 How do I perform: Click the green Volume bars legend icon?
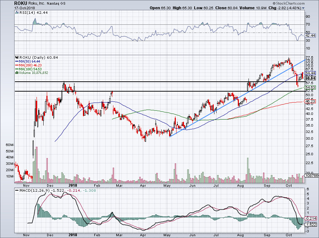point(17,72)
